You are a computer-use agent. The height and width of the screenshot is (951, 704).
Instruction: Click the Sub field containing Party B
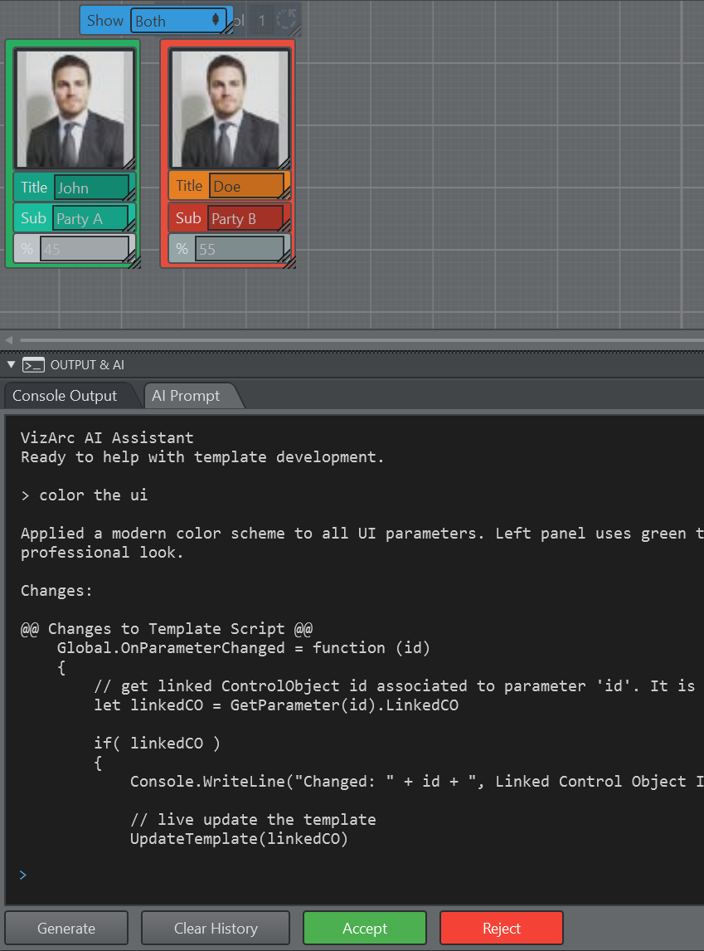click(245, 219)
